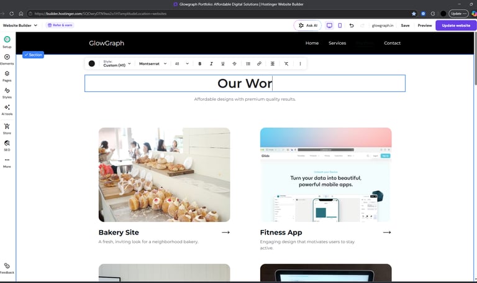Open the text Style Custom (H1) dropdown
Viewport: 477px width, 283px height.
coord(117,63)
